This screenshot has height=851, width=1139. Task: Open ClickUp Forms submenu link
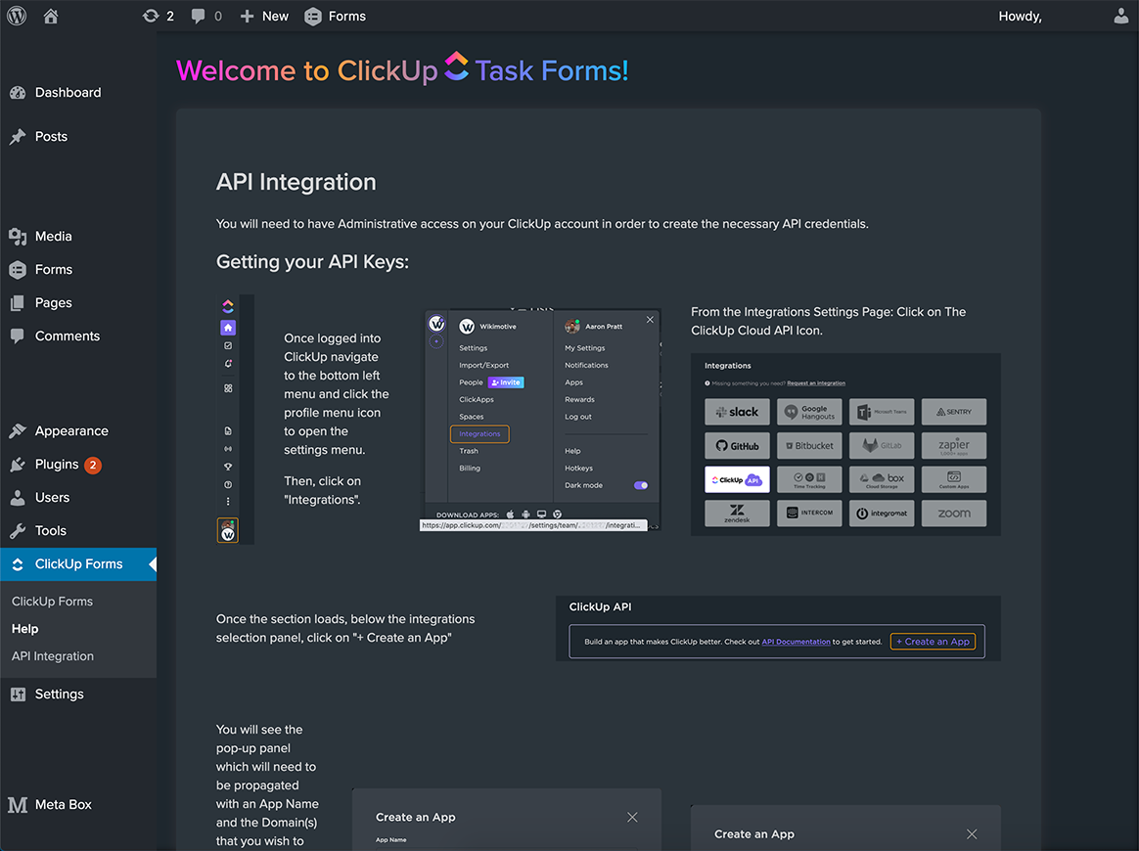pos(52,602)
